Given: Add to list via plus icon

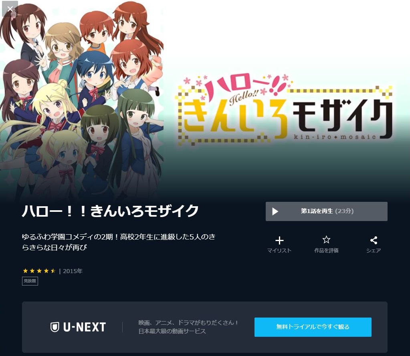Looking at the screenshot, I should click(279, 240).
